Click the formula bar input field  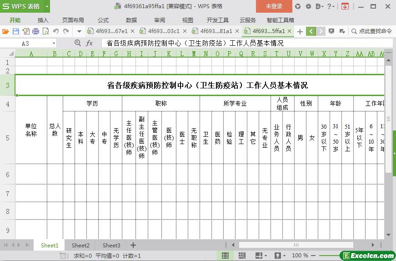pyautogui.click(x=246, y=43)
